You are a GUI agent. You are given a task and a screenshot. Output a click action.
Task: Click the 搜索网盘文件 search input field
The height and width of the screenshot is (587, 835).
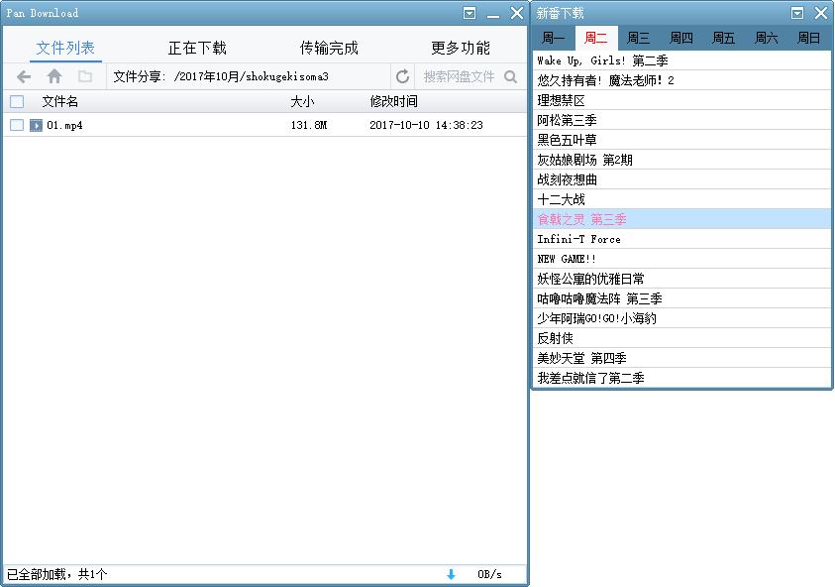point(461,74)
